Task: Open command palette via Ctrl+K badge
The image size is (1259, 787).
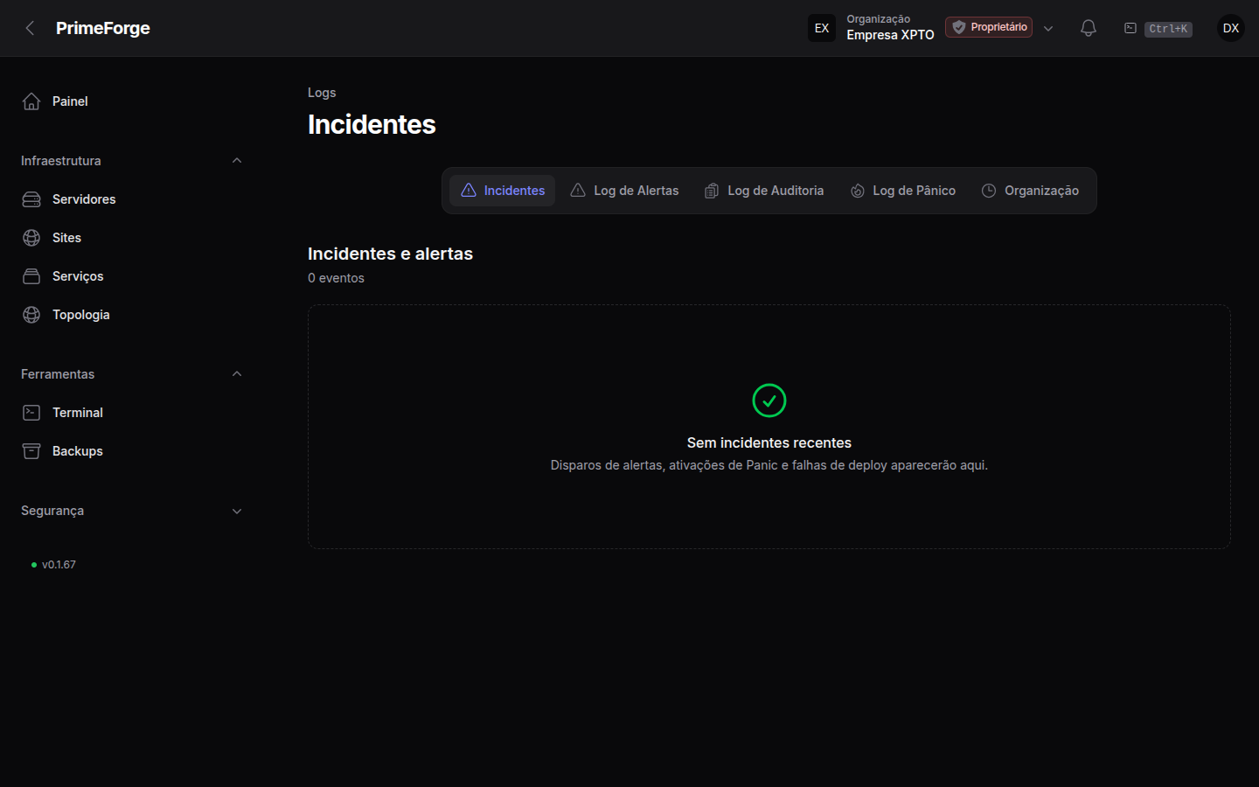Action: 1168,29
